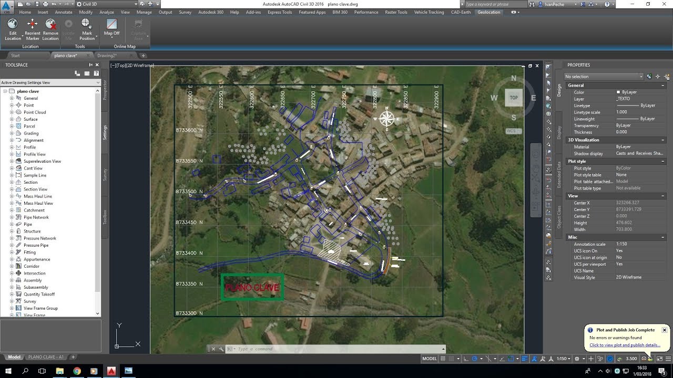Click the Toolspace help icon
The image size is (673, 378).
[96, 73]
